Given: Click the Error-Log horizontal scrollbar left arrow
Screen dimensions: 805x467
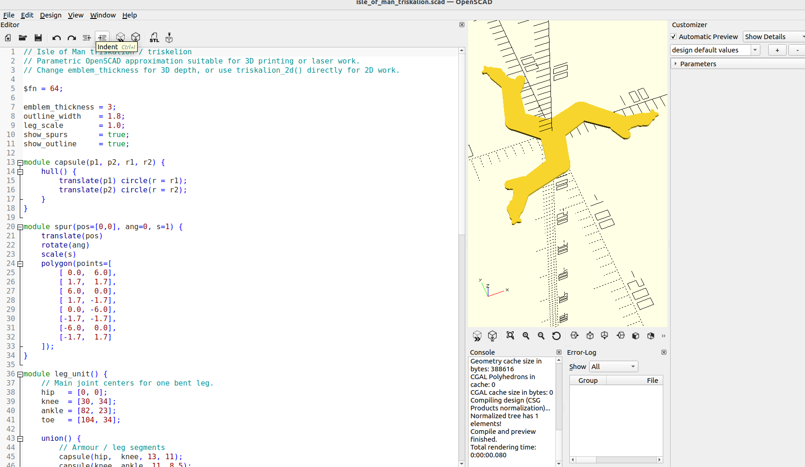Looking at the screenshot, I should tap(573, 460).
